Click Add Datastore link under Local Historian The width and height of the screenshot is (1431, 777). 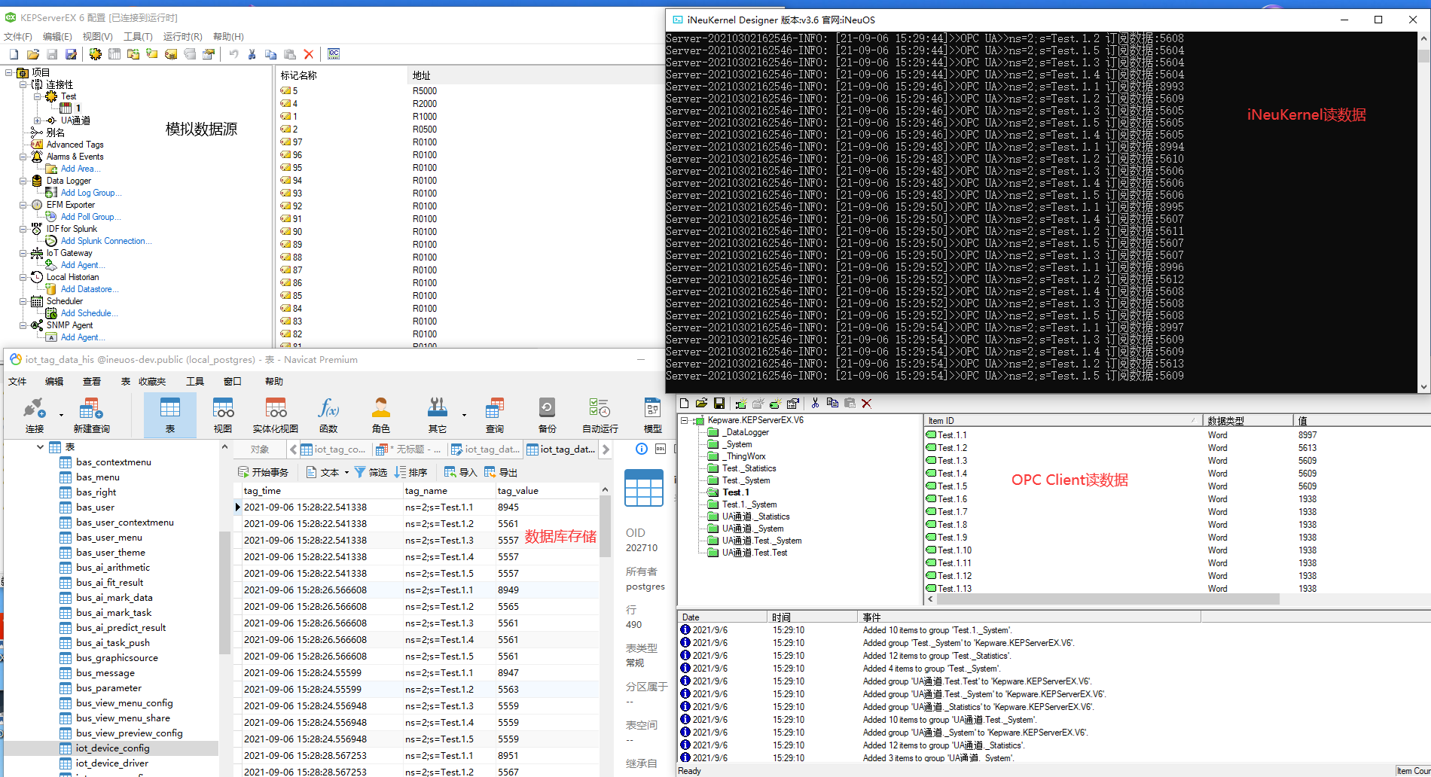(89, 289)
